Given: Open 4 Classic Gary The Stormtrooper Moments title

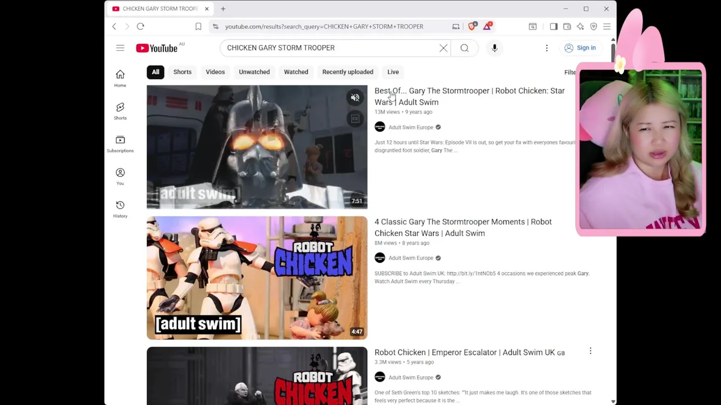Looking at the screenshot, I should [x=463, y=227].
